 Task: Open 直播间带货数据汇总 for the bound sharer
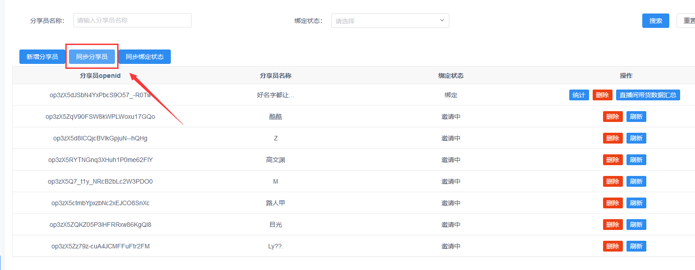(648, 95)
